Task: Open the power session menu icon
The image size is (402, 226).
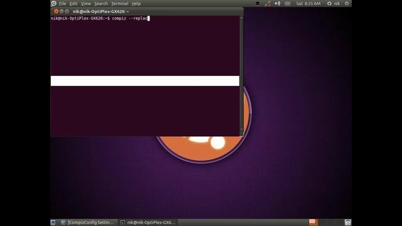Action: [x=347, y=3]
